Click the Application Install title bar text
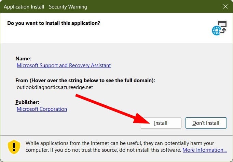Screen dimensions: 233x162 point(45,6)
